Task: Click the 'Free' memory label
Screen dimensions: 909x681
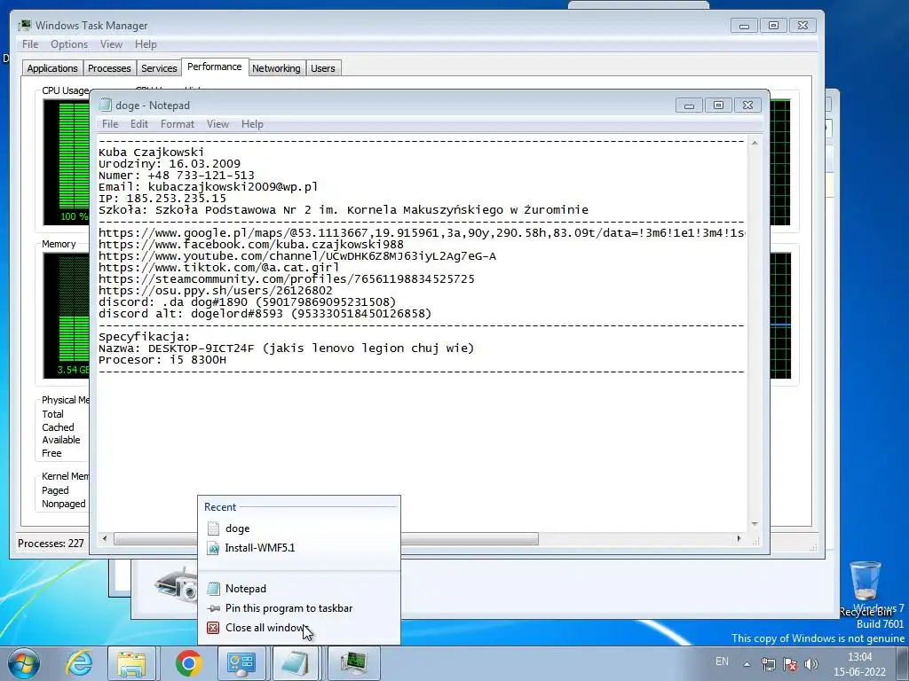Action: [x=51, y=453]
